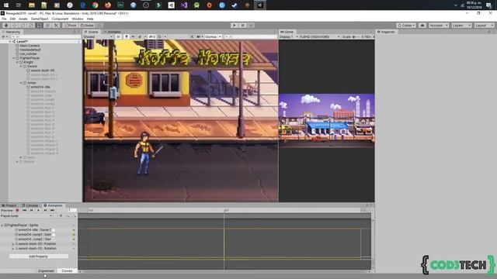
Task: Collapse the Sword hierarchy node
Action: pos(21,67)
